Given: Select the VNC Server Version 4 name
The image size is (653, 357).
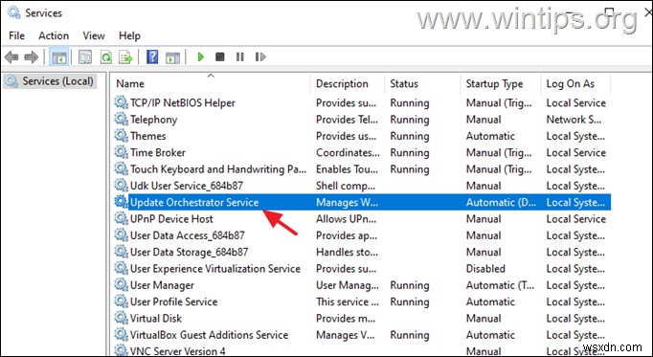Looking at the screenshot, I should [x=178, y=351].
